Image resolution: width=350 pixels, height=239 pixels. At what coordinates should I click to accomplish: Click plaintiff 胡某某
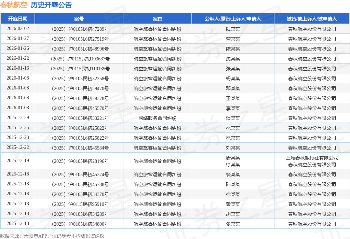pos(233,214)
